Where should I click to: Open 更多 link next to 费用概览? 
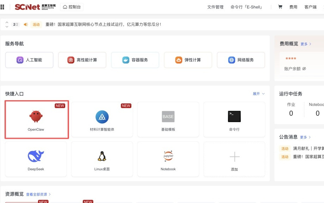[x=306, y=44]
